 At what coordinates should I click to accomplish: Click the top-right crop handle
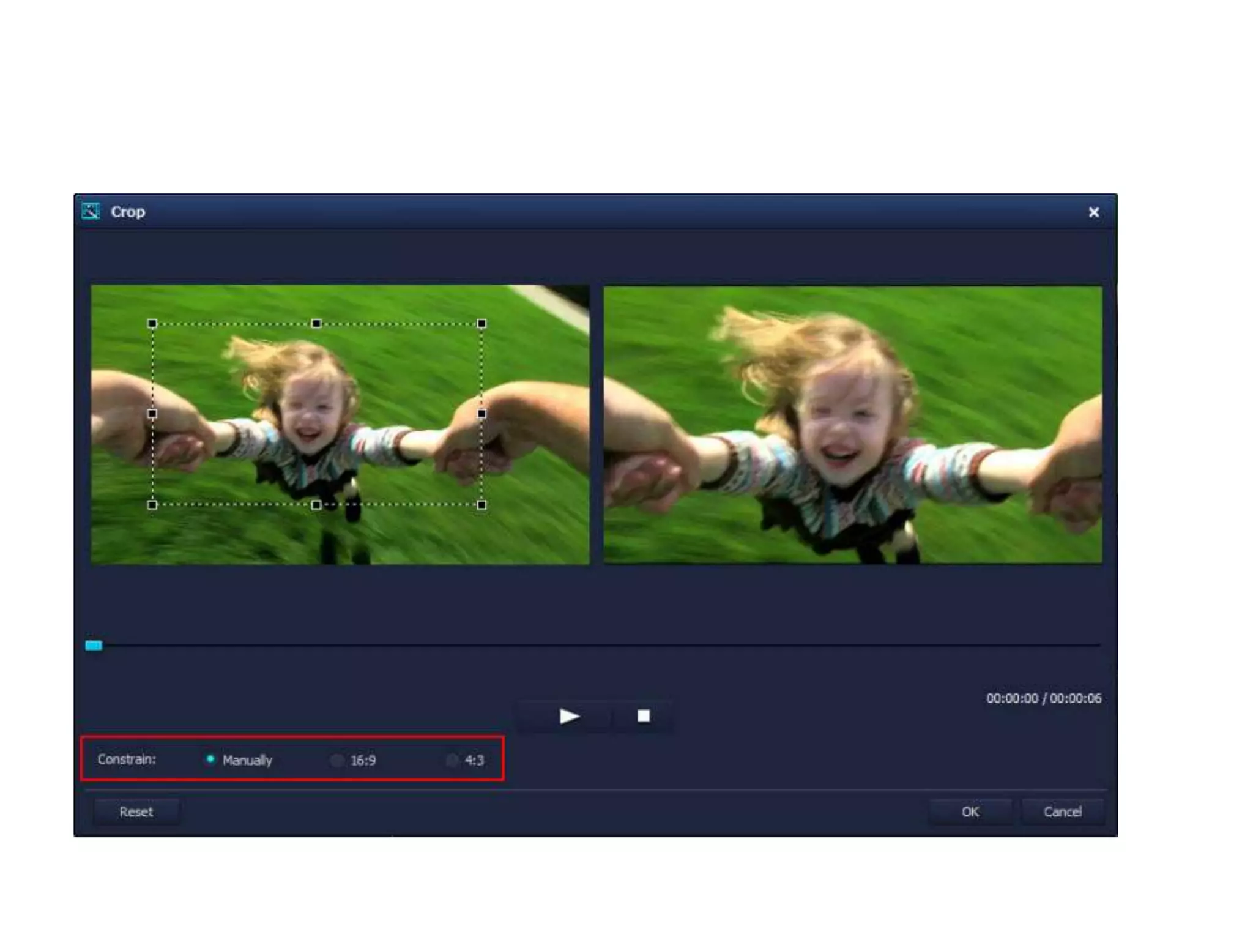tap(481, 323)
